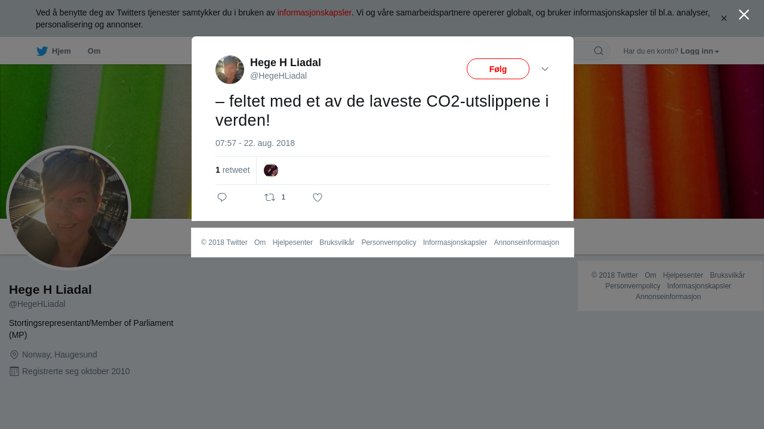The image size is (764, 429).
Task: Click the search magnifier icon
Action: click(599, 51)
